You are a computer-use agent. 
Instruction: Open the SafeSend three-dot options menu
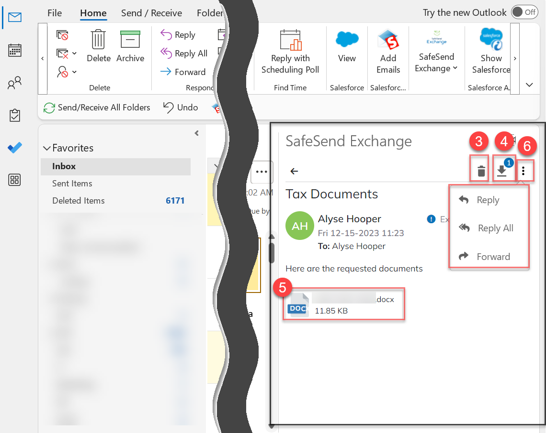coord(525,171)
